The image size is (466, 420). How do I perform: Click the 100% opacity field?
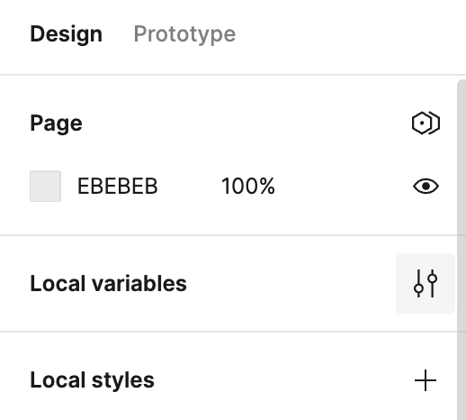click(x=248, y=187)
